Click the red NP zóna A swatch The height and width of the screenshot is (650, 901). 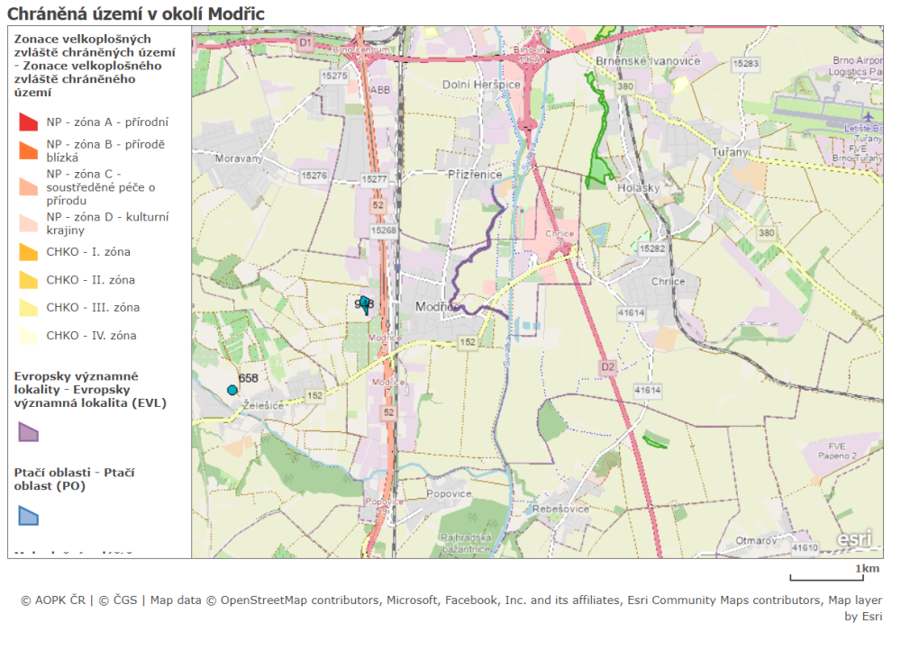click(29, 122)
